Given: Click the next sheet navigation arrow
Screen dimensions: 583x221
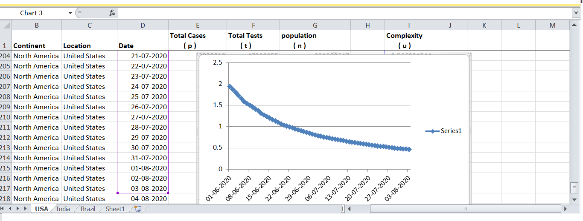Looking at the screenshot, I should pyautogui.click(x=18, y=209).
